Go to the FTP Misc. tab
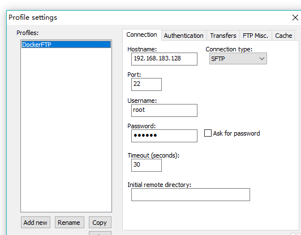The image size is (301, 235). [x=256, y=36]
